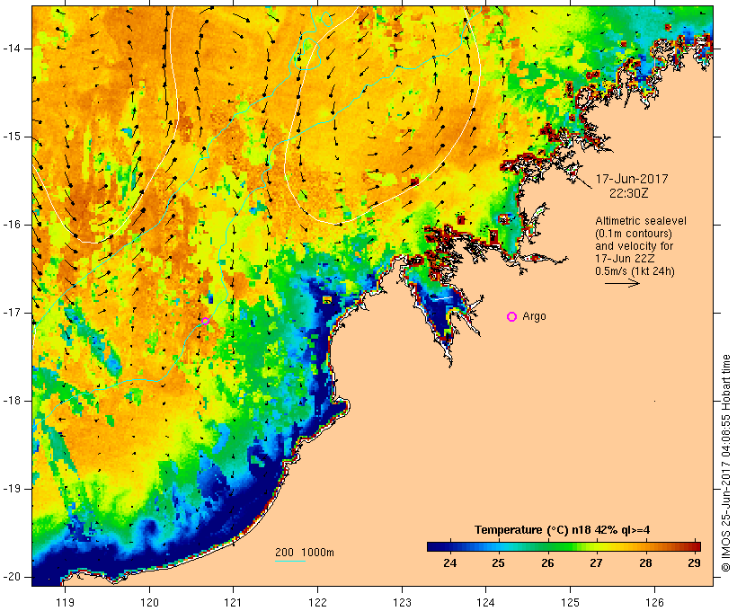This screenshot has height=611, width=737.
Task: Click the colorbar label "28"
Action: click(645, 562)
